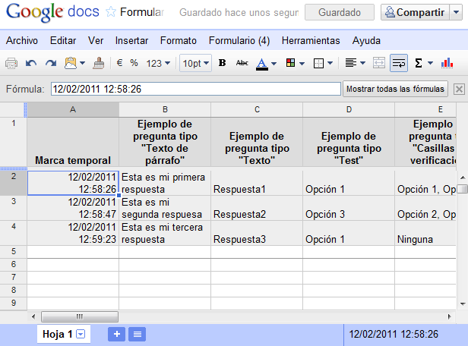
Task: Open the 10pt font size dropdown
Action: click(x=195, y=63)
